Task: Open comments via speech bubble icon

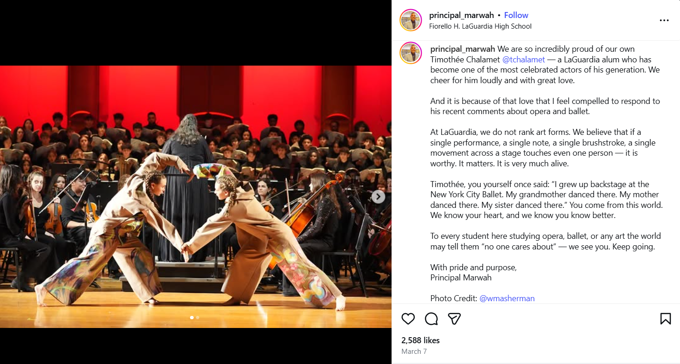Action: coord(431,319)
